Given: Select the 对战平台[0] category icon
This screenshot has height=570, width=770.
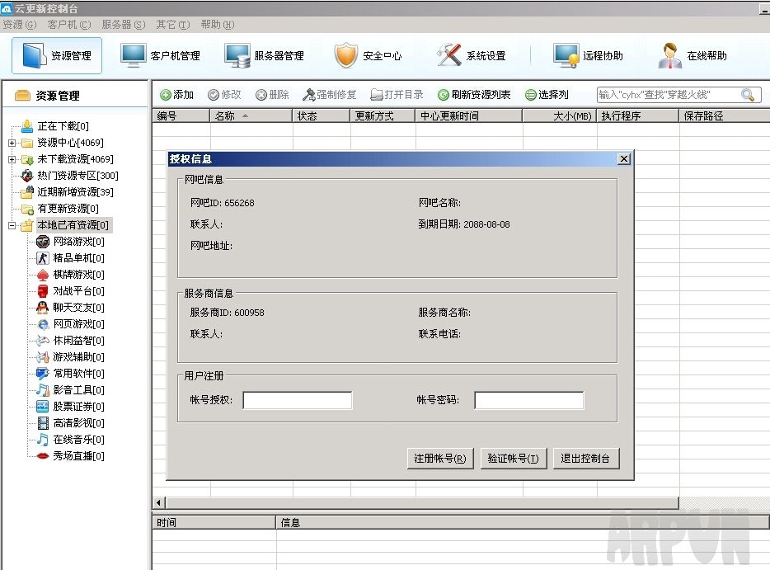Looking at the screenshot, I should coord(43,291).
